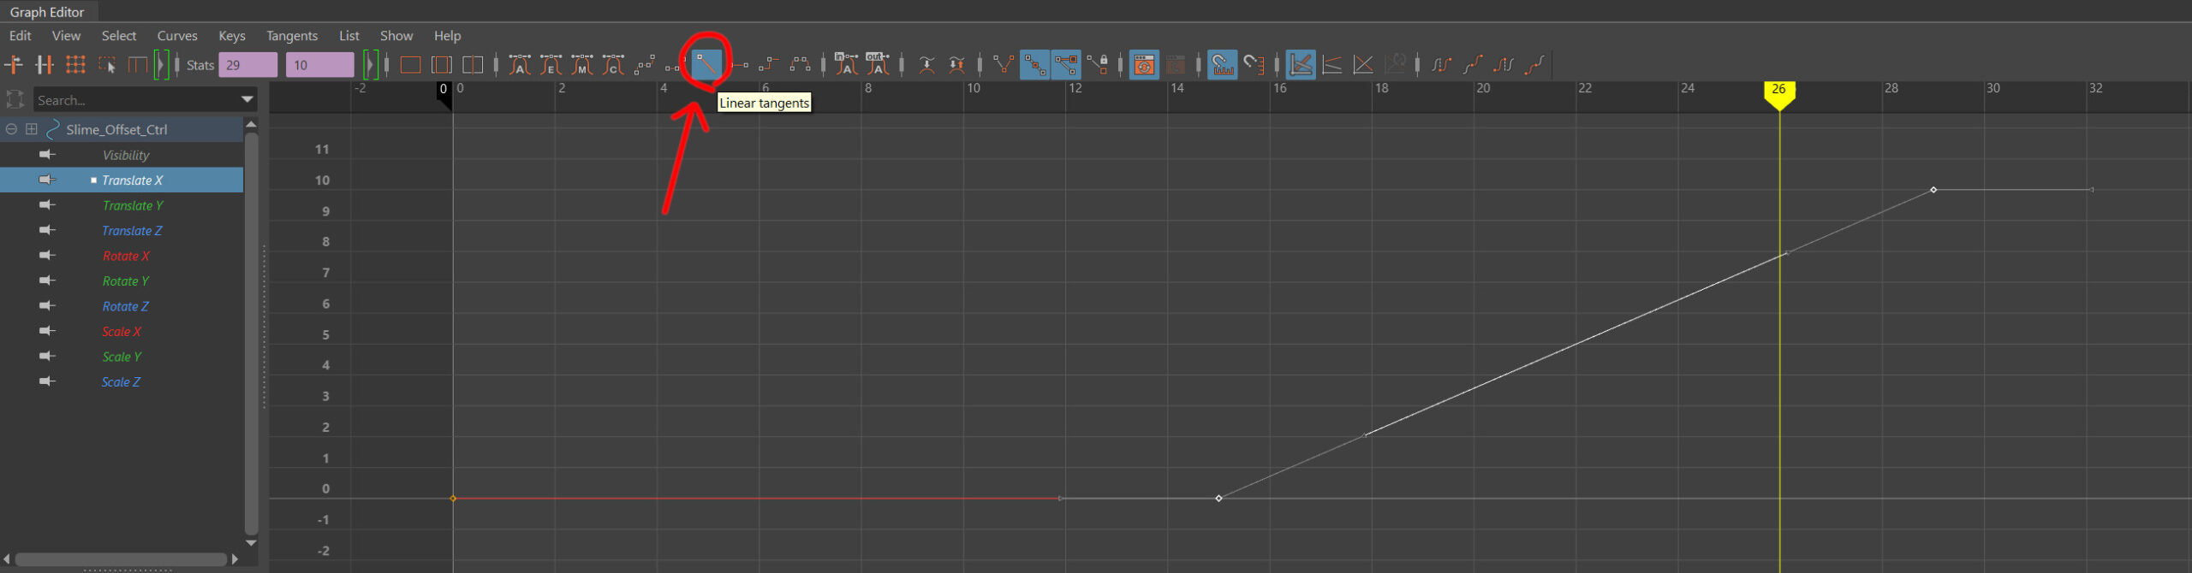Apply Plateau tangents
Screen dimensions: 2192x573
pyautogui.click(x=800, y=64)
